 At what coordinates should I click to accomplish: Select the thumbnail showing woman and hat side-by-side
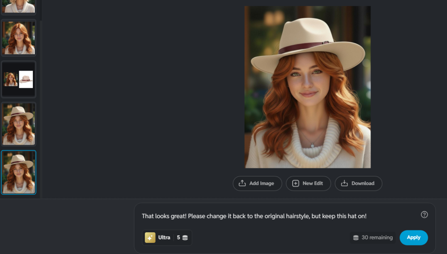(x=18, y=79)
